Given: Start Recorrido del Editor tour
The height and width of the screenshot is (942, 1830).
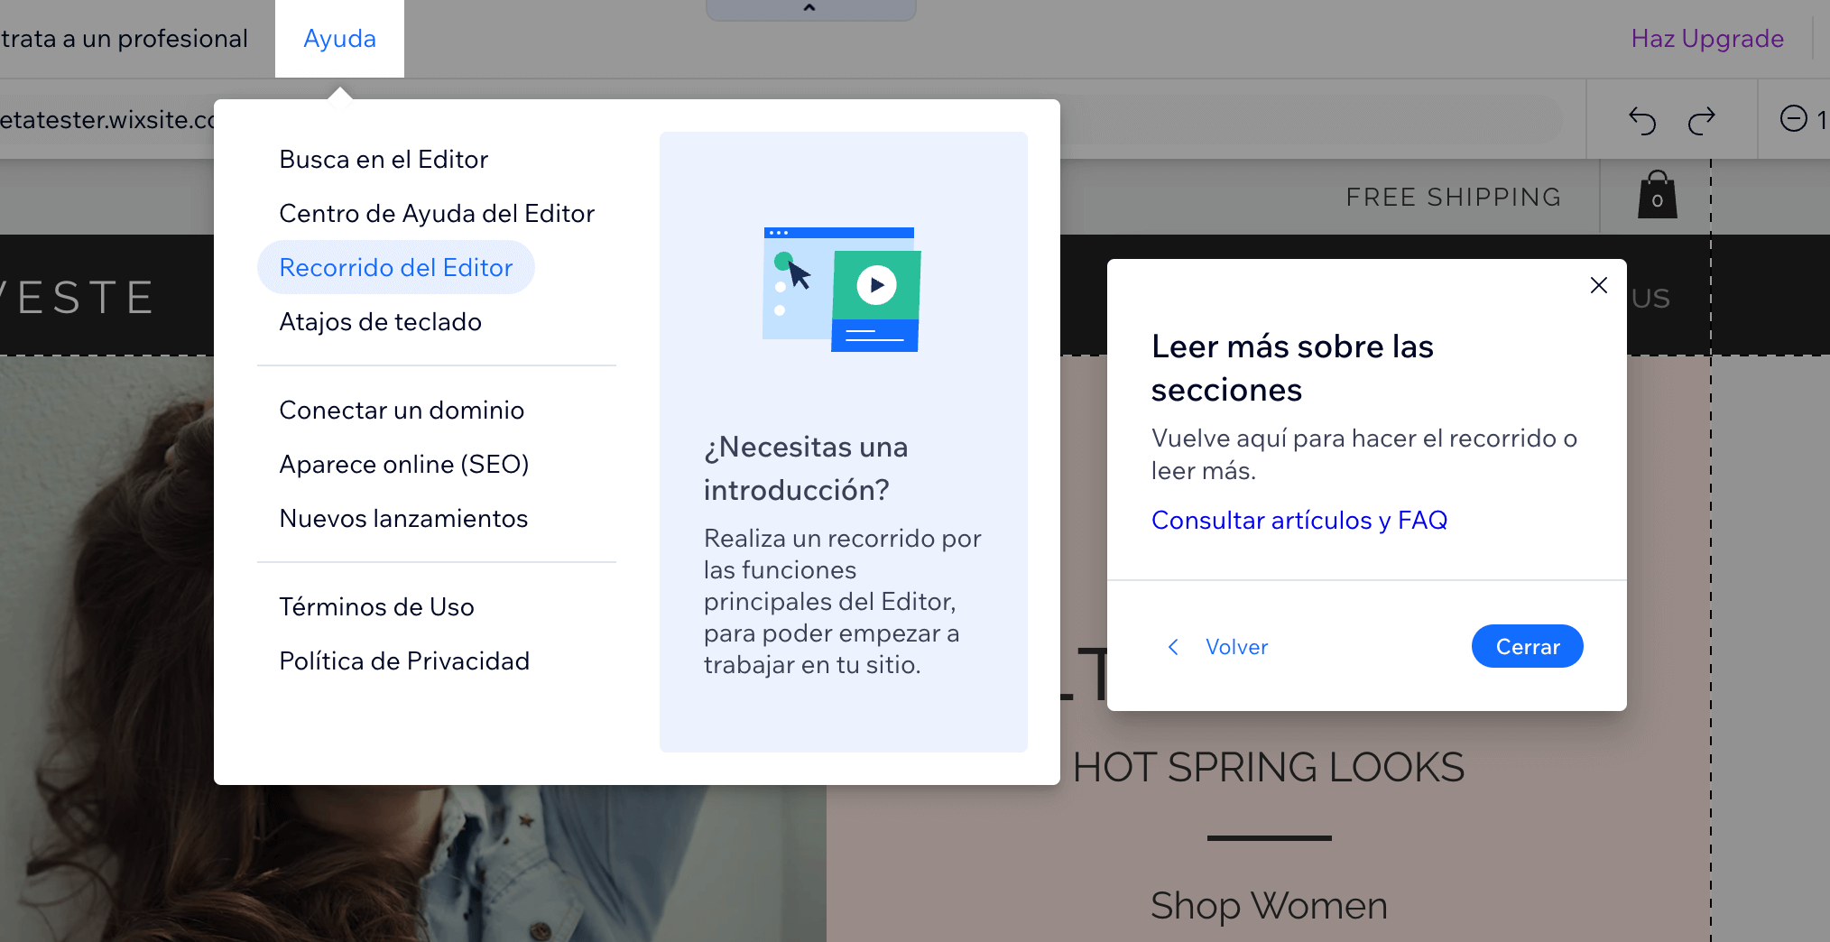Looking at the screenshot, I should (396, 268).
